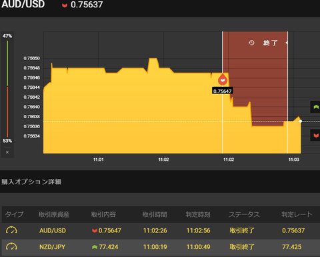Click 取引終了 status in AUD/USD row
The image size is (320, 257).
(242, 230)
